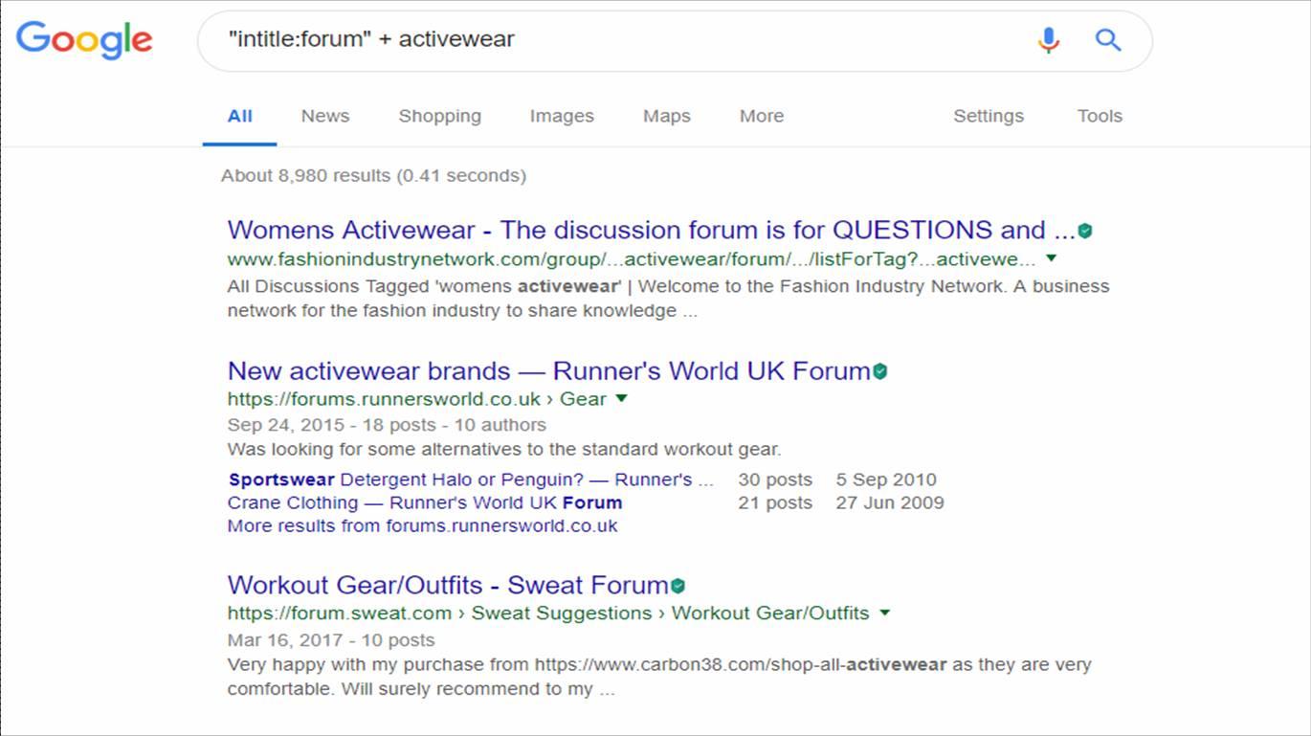This screenshot has height=736, width=1311.
Task: Click shield badge beside Runner's World UK Forum title
Action: (x=879, y=371)
